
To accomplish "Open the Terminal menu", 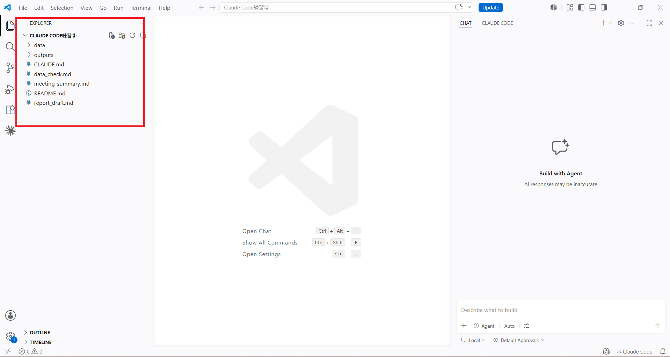I will pos(141,8).
